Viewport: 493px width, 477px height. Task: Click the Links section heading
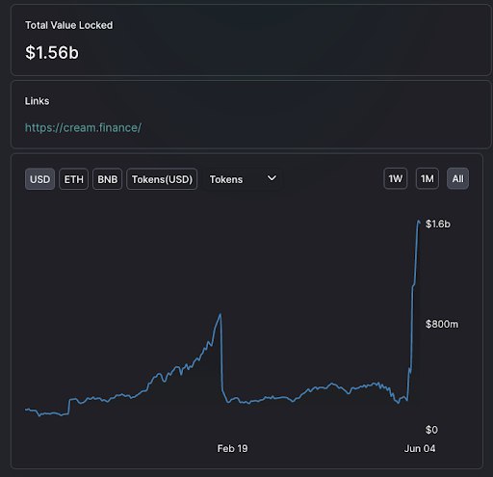coord(37,101)
